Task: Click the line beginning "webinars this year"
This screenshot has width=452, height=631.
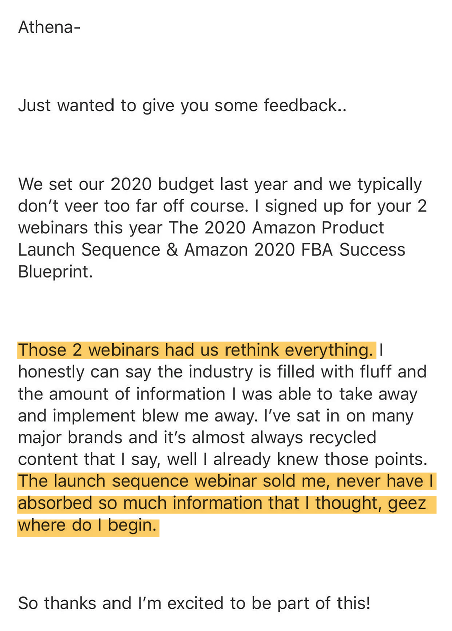Action: tap(201, 228)
